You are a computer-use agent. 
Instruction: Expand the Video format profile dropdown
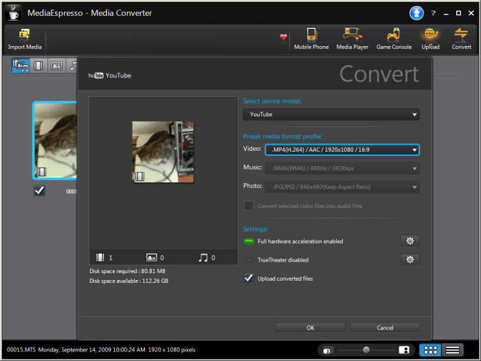pyautogui.click(x=342, y=149)
